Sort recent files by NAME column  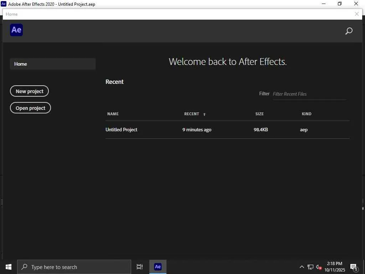point(113,114)
